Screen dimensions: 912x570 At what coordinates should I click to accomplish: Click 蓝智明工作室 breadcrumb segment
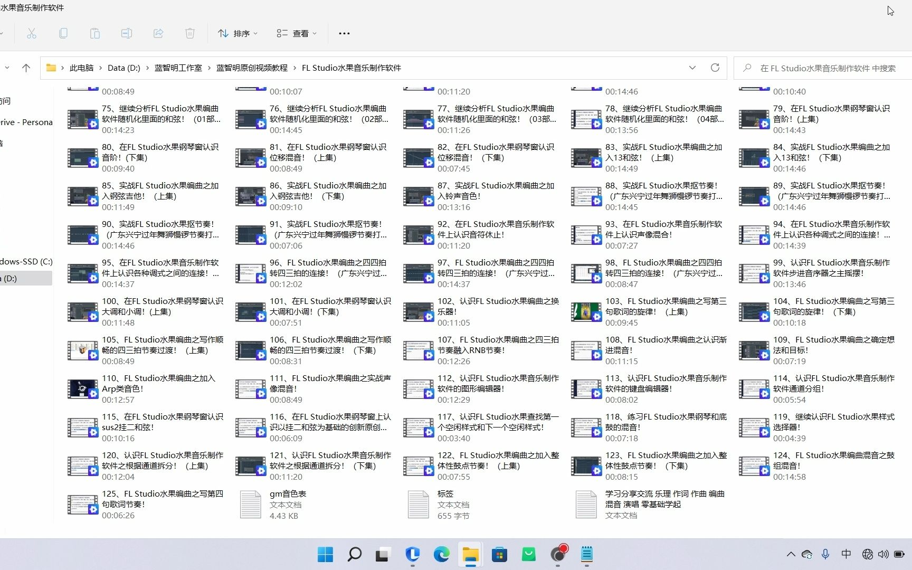[x=178, y=68]
